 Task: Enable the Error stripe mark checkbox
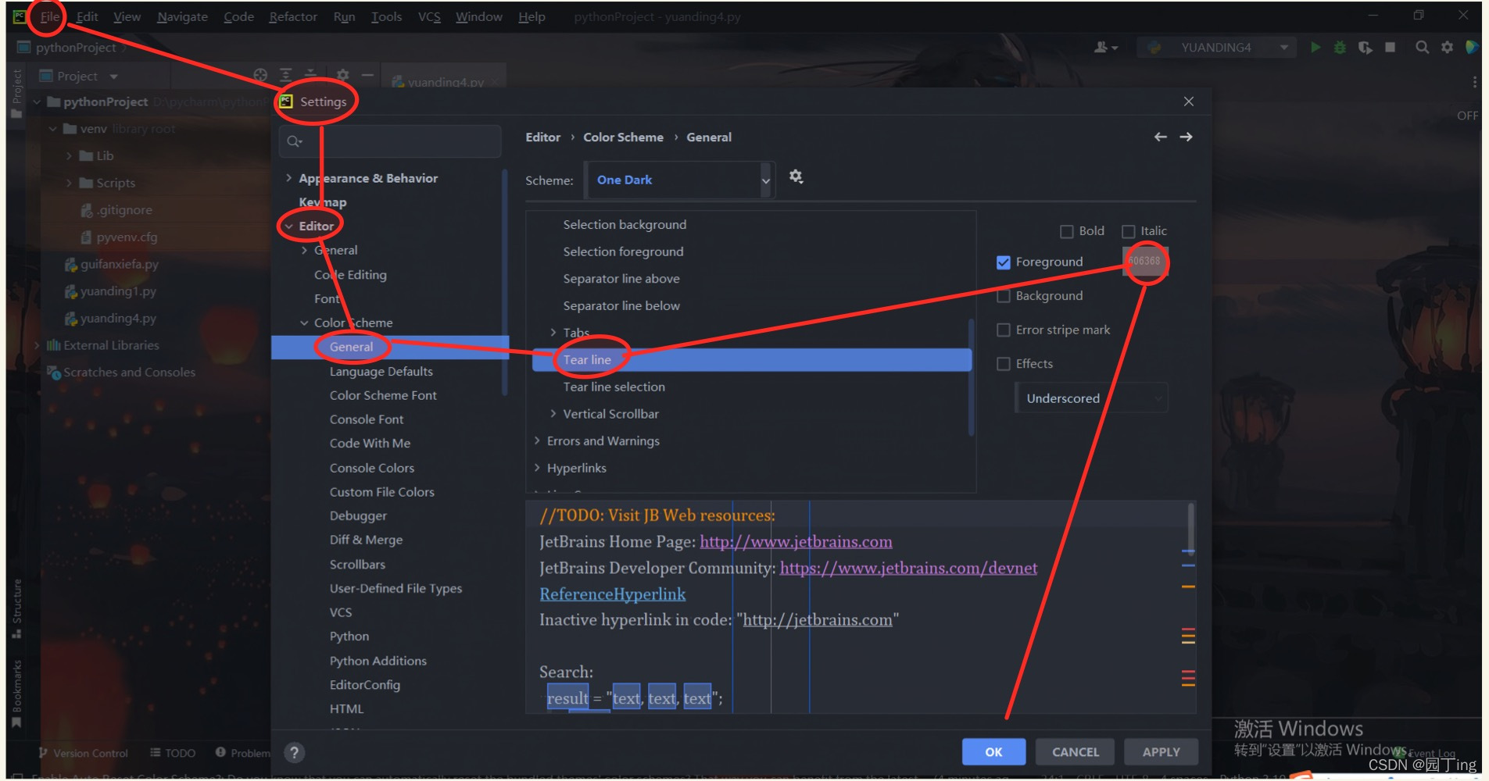(x=1004, y=330)
